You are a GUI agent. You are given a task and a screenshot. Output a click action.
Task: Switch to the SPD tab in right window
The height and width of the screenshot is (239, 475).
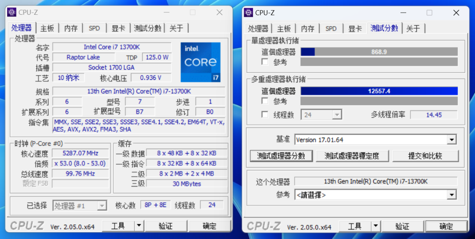[331, 28]
